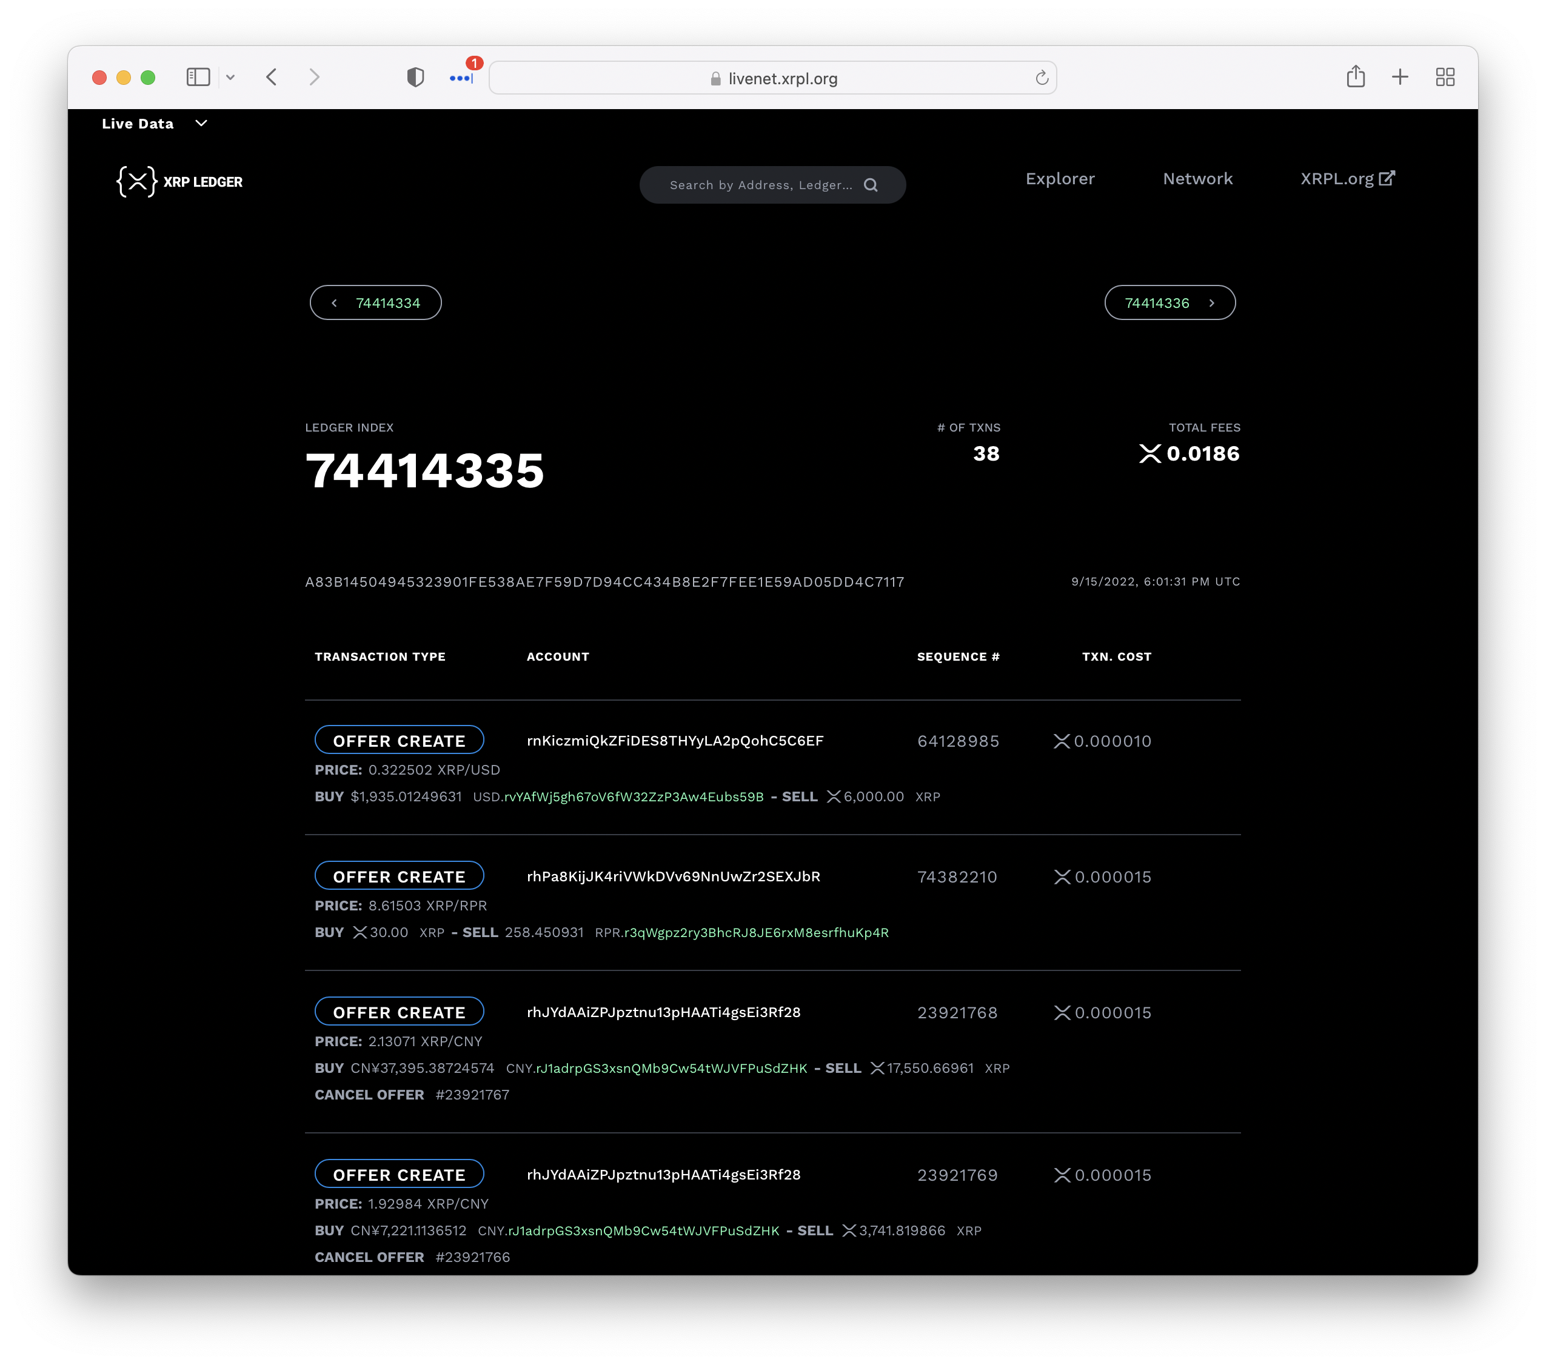Open the Explorer menu item

pos(1060,179)
